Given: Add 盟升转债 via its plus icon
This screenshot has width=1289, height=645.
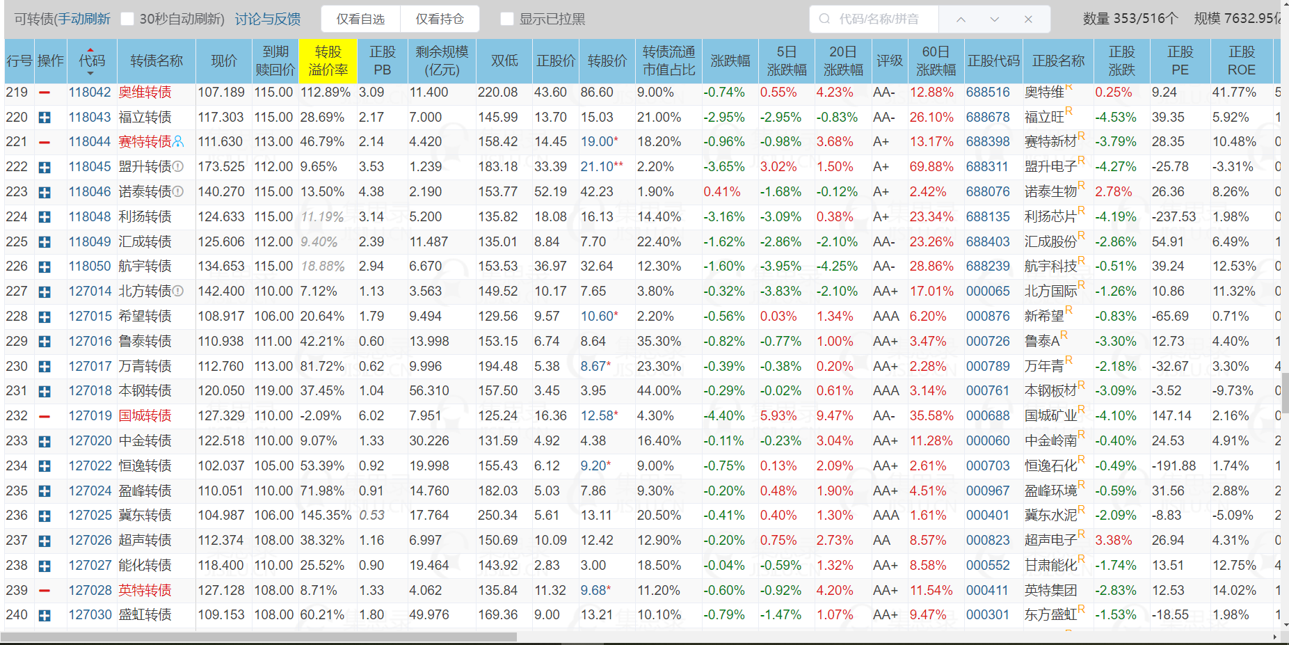Looking at the screenshot, I should pyautogui.click(x=45, y=167).
